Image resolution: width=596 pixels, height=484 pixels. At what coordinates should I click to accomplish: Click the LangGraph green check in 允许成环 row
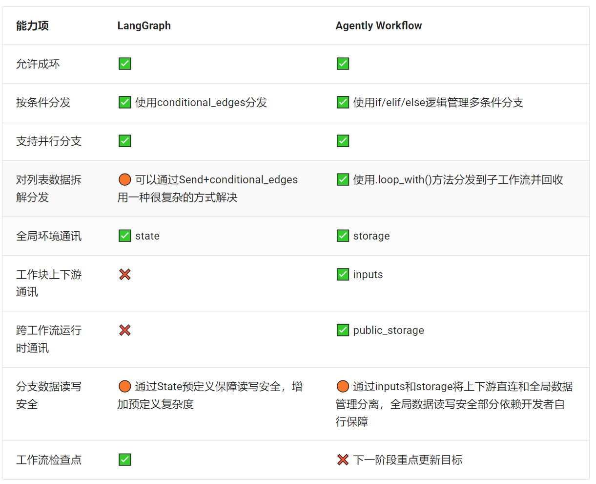[125, 64]
